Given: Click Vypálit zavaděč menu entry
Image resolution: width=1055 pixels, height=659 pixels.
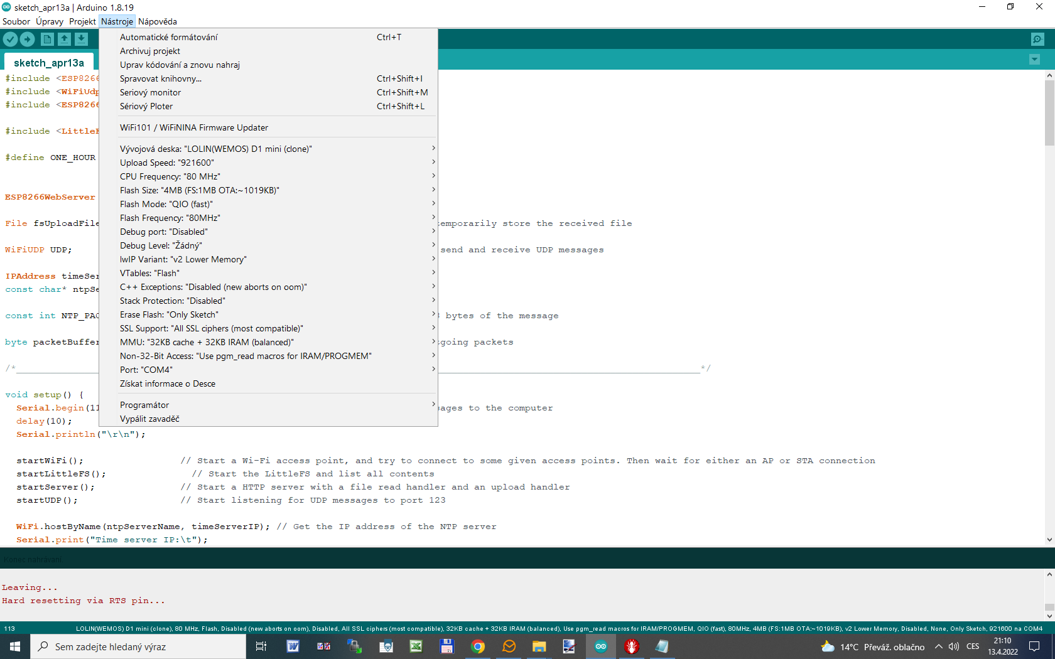Looking at the screenshot, I should tap(149, 419).
